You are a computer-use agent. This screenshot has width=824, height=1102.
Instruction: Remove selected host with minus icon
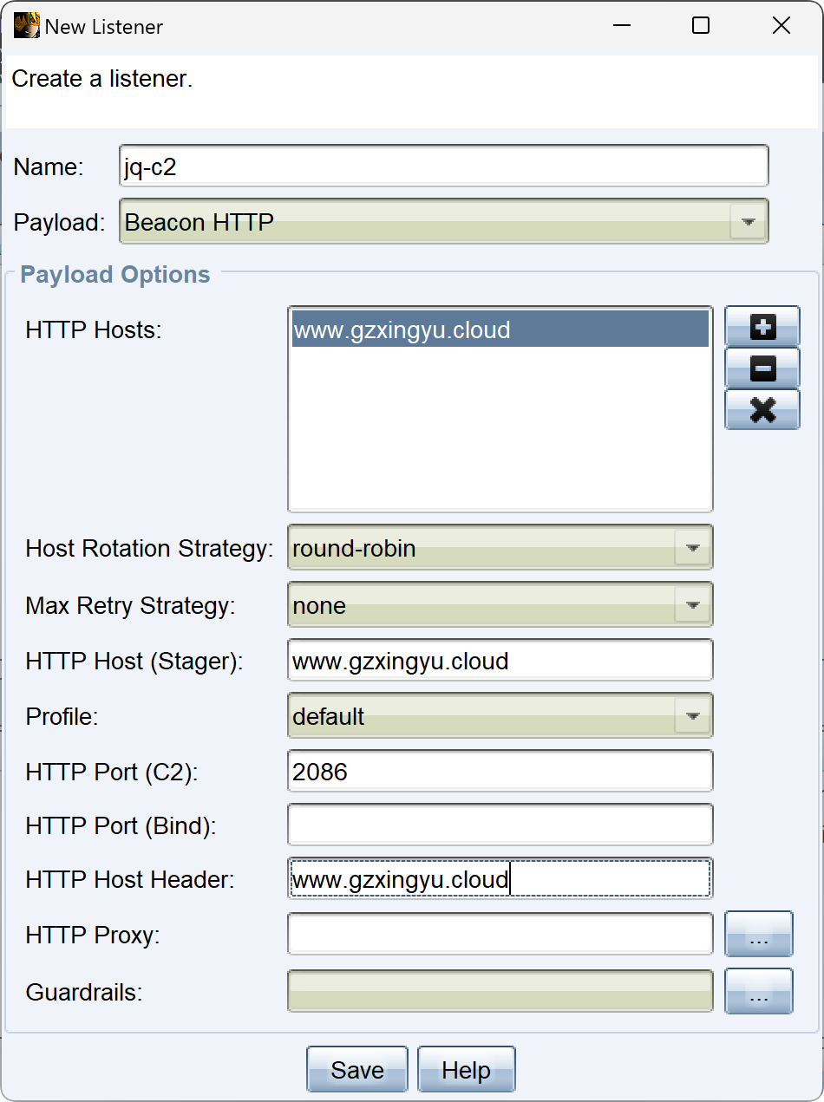pos(762,368)
